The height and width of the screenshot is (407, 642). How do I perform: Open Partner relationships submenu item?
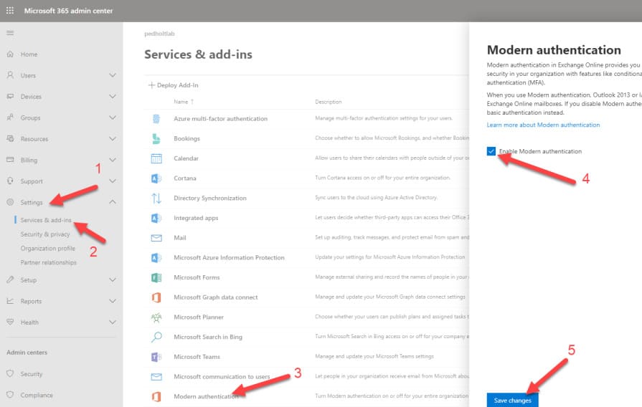48,262
